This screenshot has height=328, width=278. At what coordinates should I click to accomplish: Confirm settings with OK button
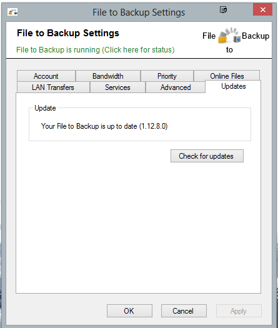pyautogui.click(x=129, y=311)
